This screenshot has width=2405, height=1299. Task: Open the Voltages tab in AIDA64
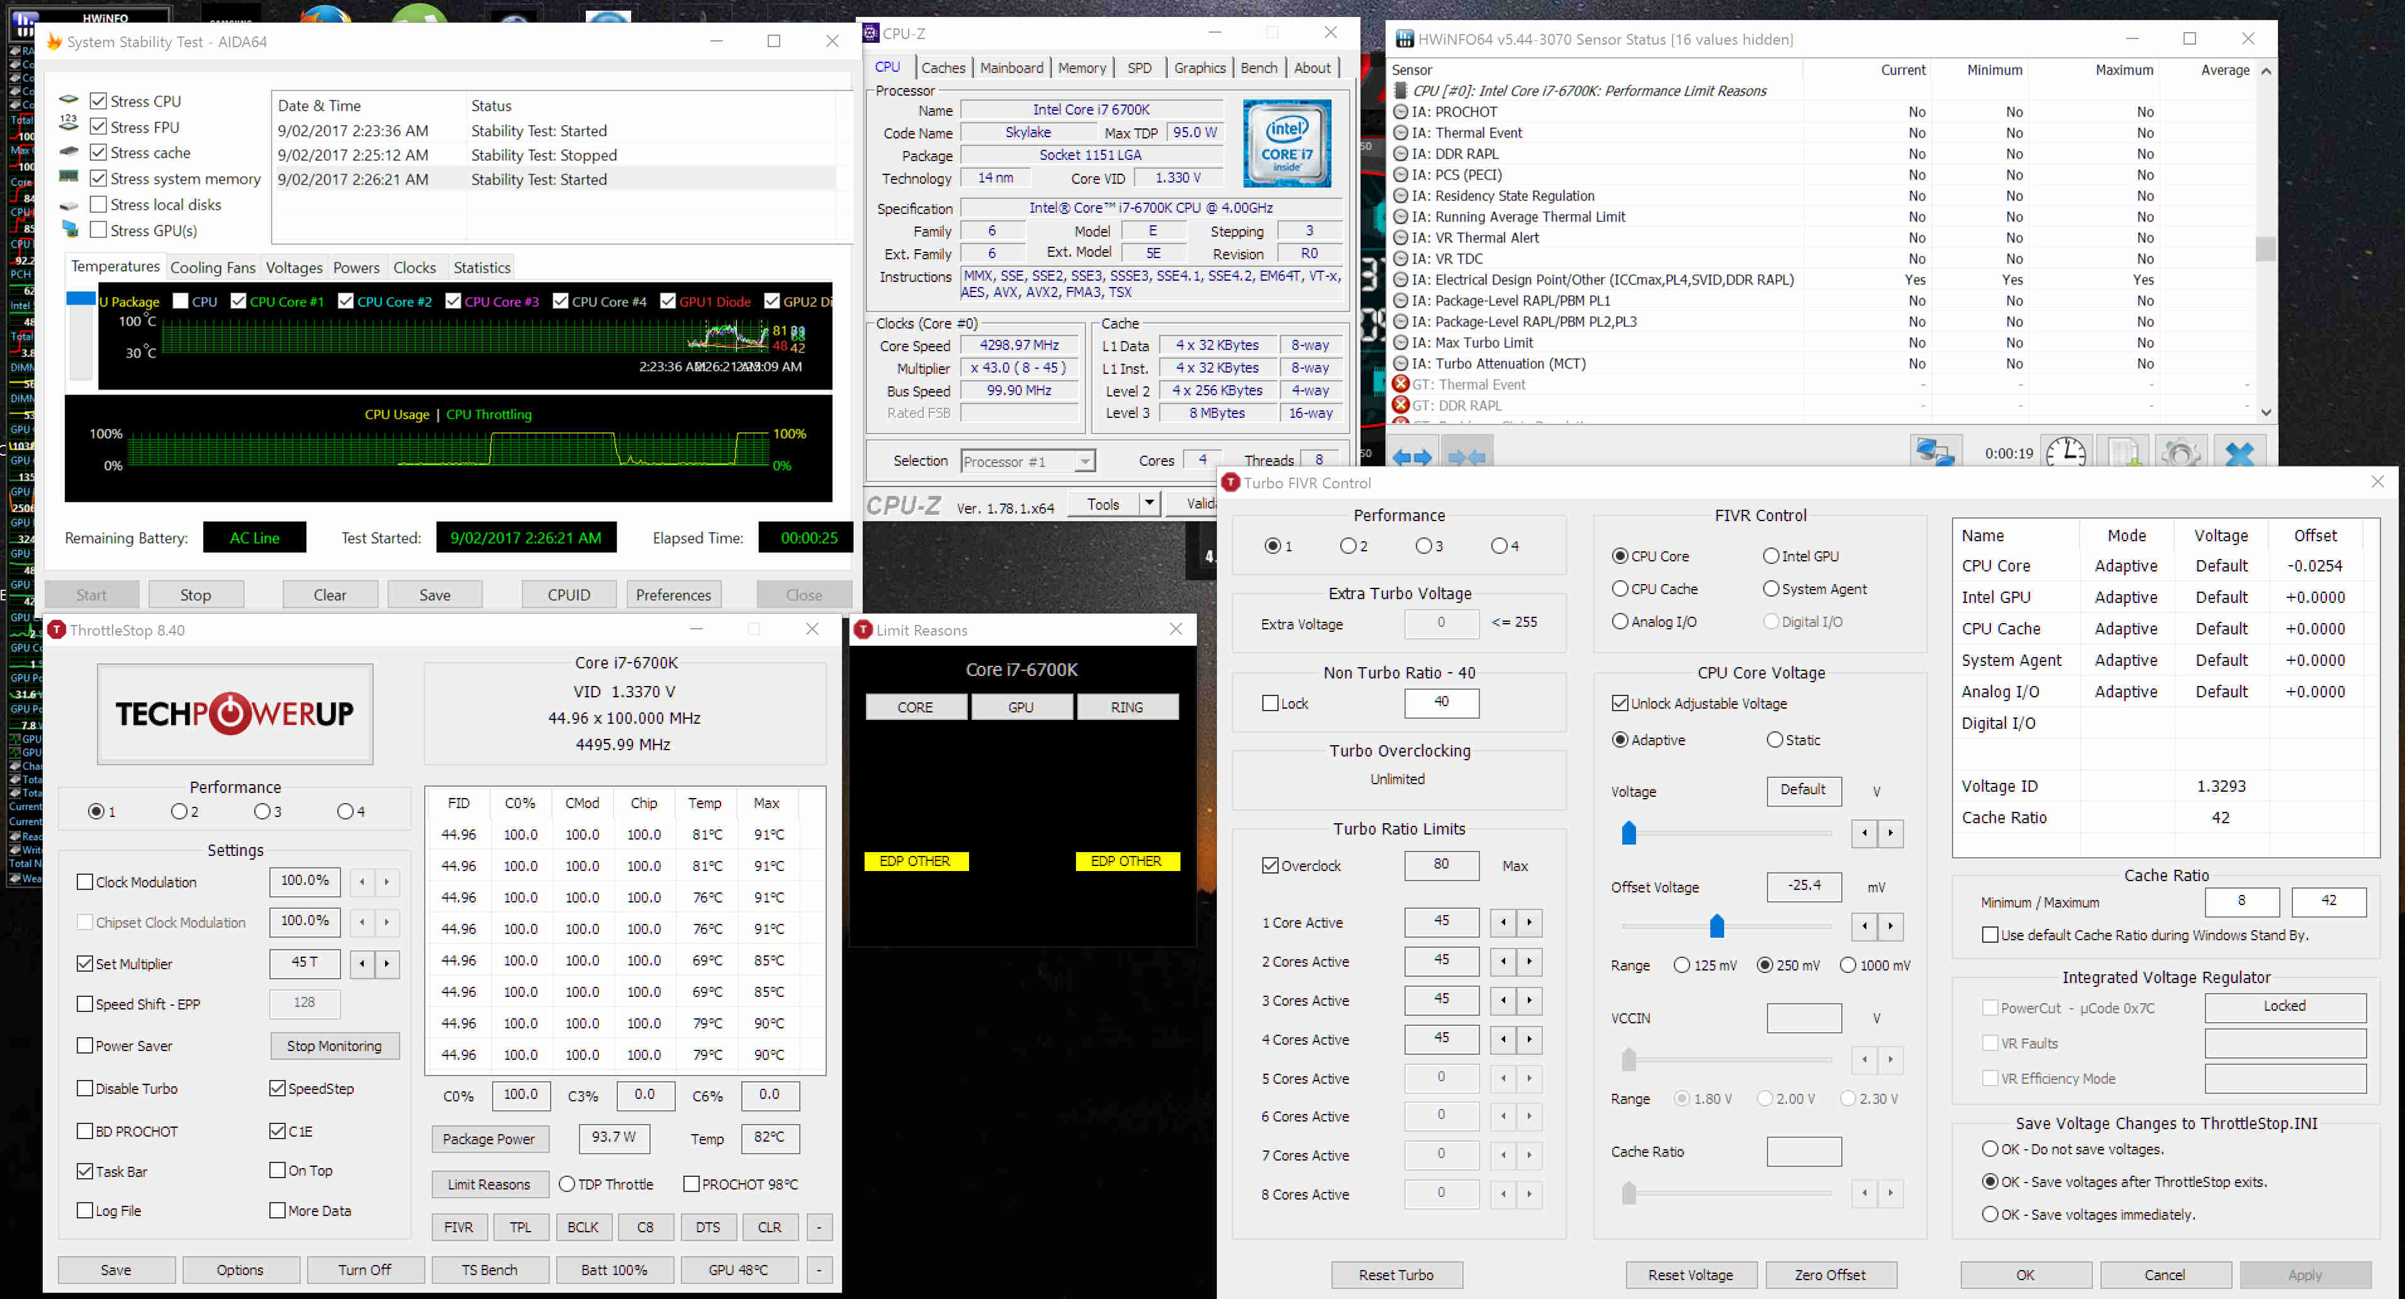pyautogui.click(x=294, y=268)
